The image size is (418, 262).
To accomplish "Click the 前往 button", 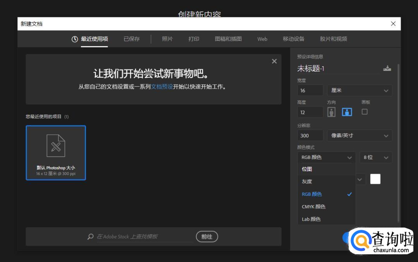I will coord(207,237).
